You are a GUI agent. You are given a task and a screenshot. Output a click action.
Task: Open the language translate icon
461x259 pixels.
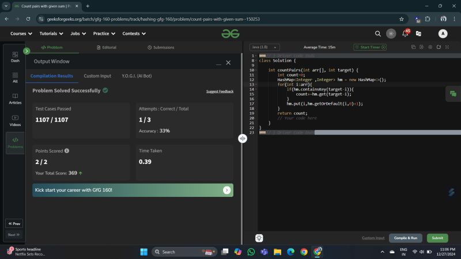418,34
